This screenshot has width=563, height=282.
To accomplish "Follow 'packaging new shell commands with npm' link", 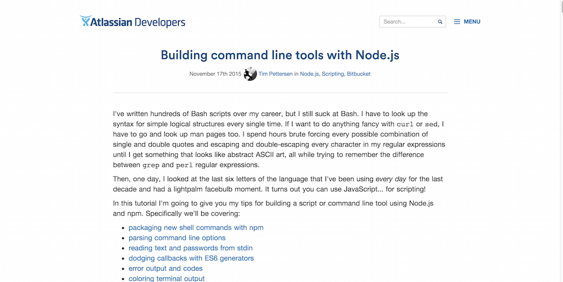I will (x=196, y=228).
